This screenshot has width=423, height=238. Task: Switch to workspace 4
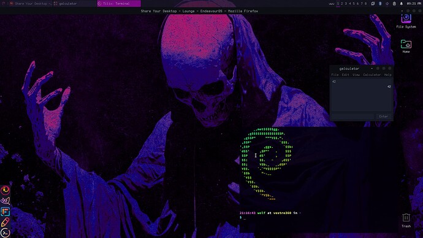350,4
